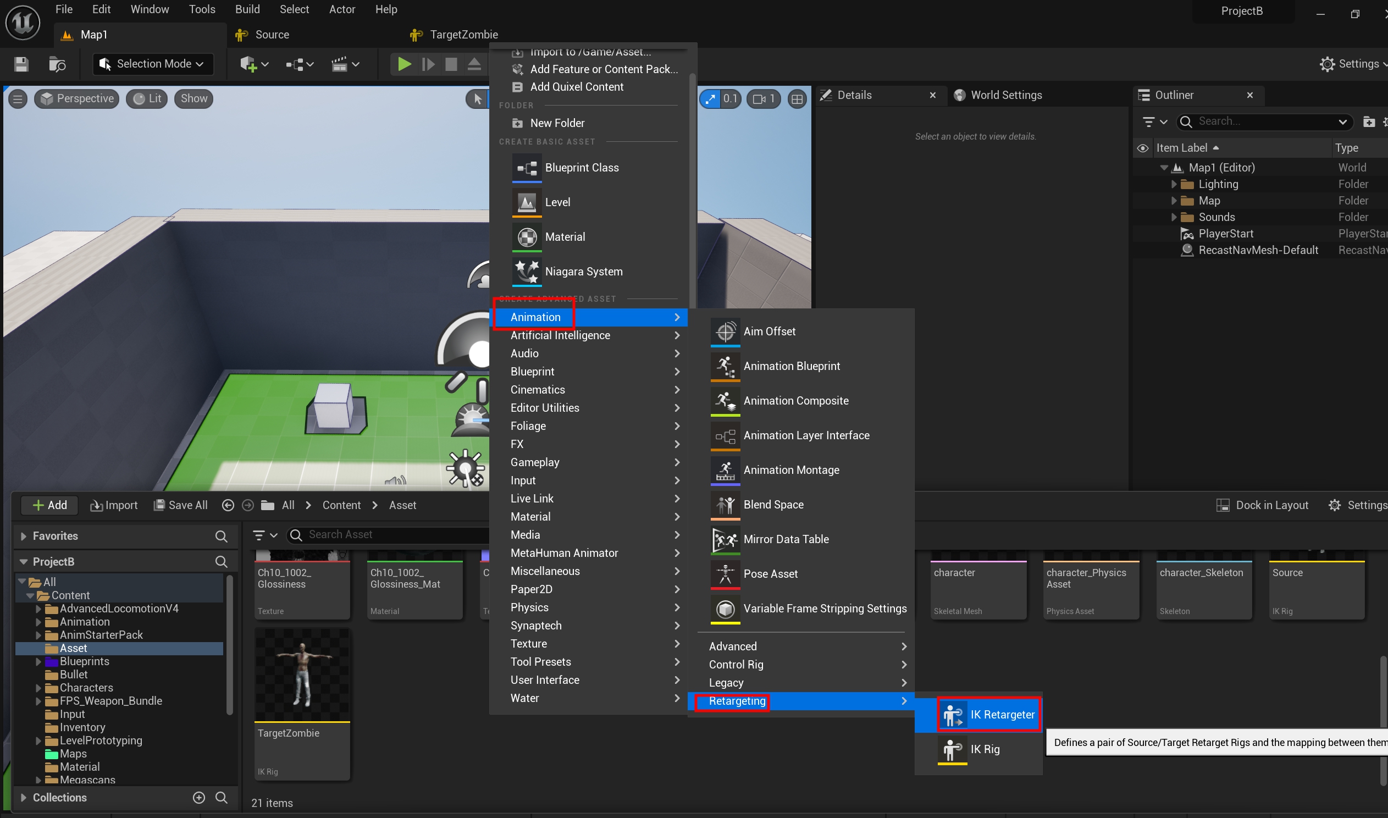This screenshot has height=818, width=1388.
Task: Collapse Map1 (Editor) in Outliner
Action: (x=1164, y=168)
